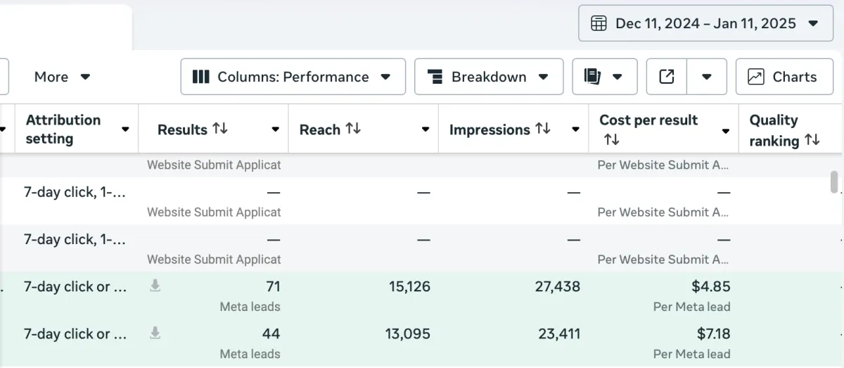
Task: Open Columns: Performance dropdown
Action: tap(293, 77)
